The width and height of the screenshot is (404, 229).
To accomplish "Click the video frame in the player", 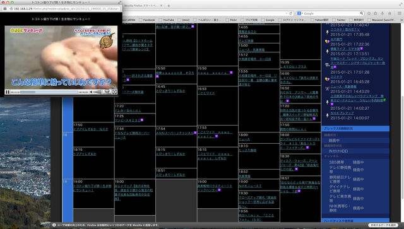I will coord(61,57).
